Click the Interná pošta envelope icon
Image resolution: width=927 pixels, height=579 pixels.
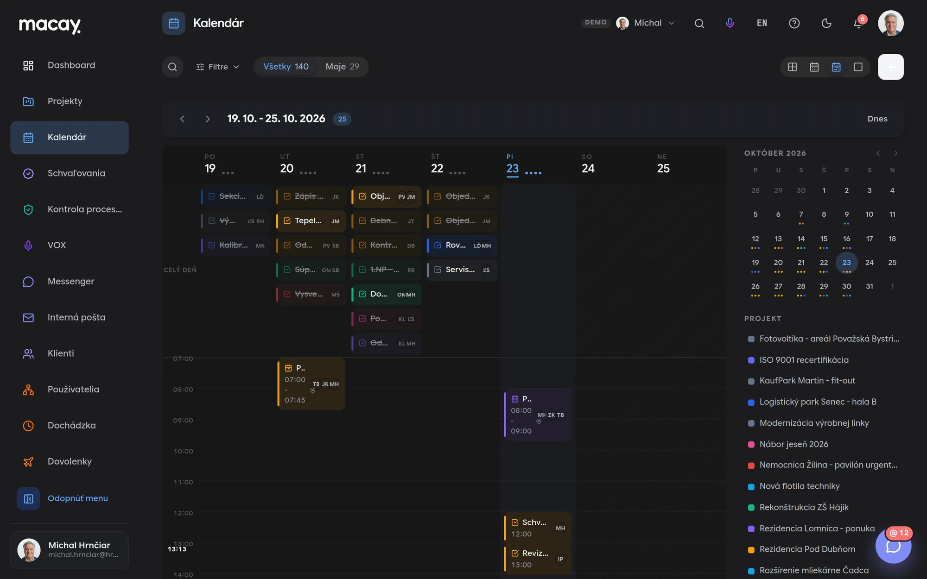coord(28,317)
